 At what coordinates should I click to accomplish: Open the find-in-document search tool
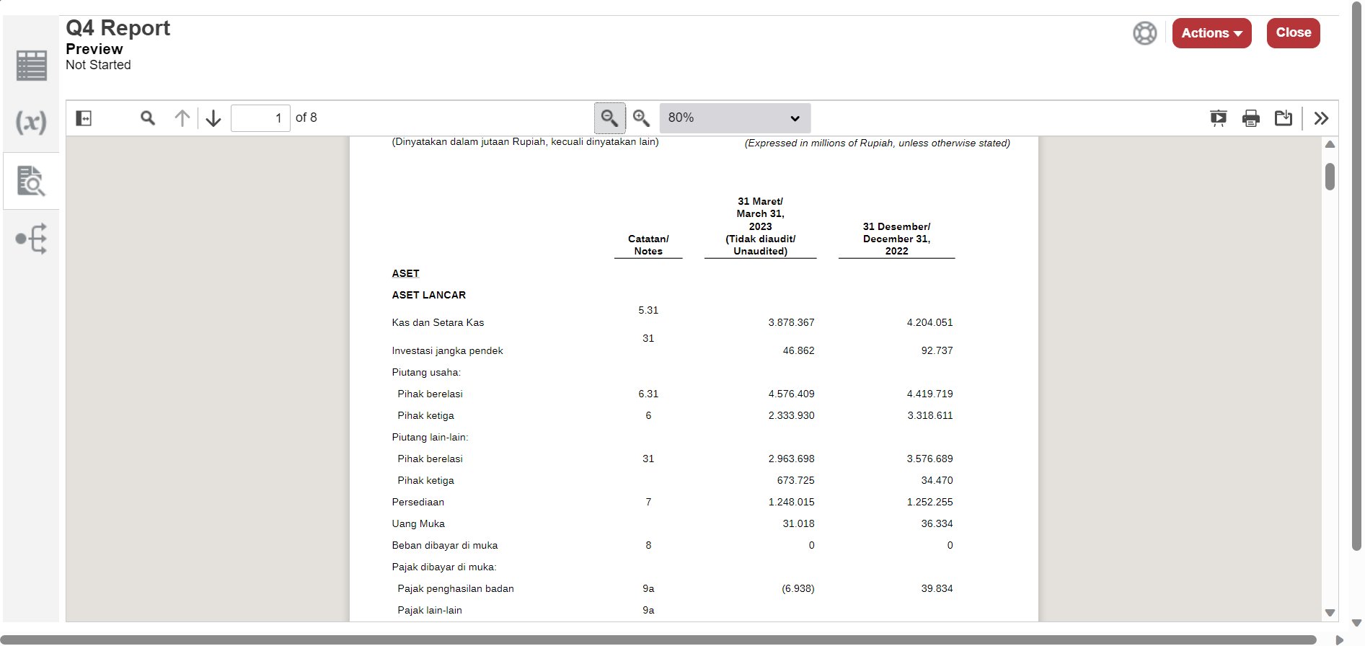(x=148, y=118)
